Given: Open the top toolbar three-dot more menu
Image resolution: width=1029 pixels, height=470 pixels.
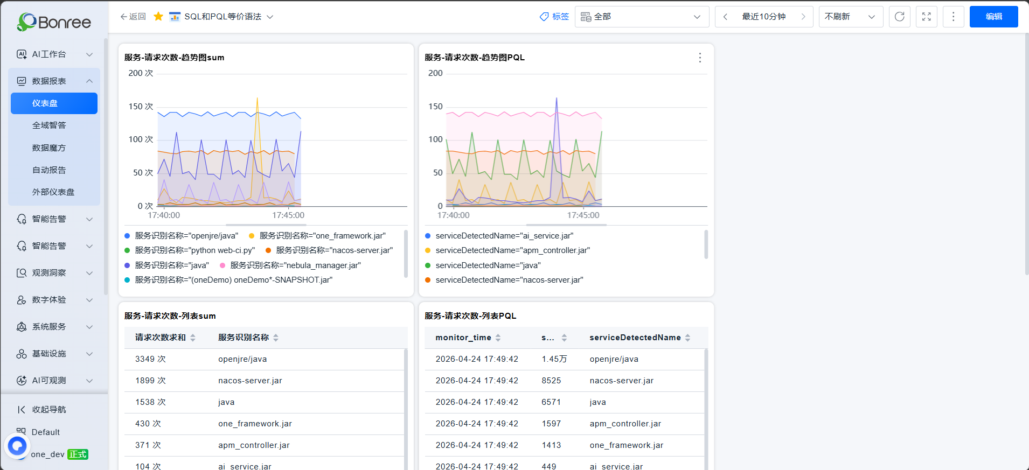Looking at the screenshot, I should click(x=953, y=17).
